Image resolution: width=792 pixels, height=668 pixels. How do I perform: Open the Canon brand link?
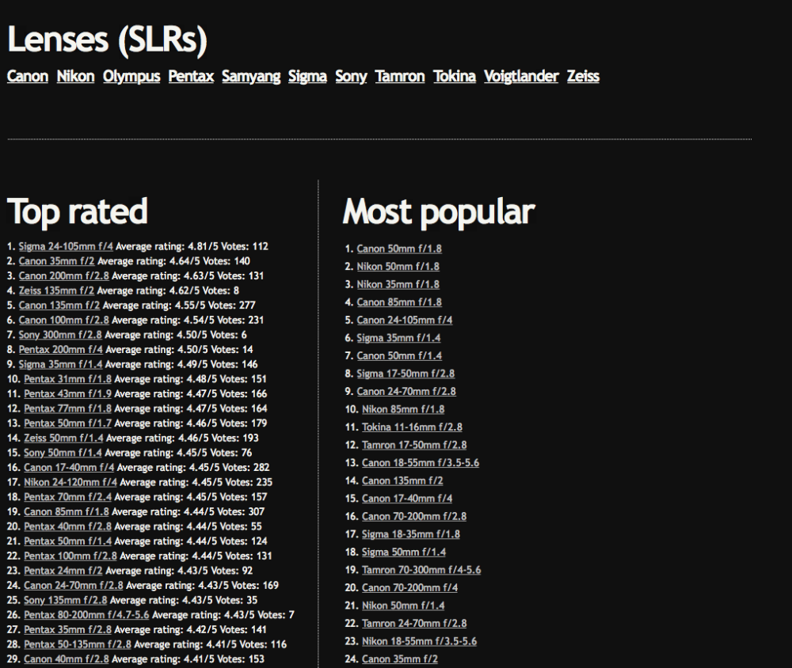(27, 76)
